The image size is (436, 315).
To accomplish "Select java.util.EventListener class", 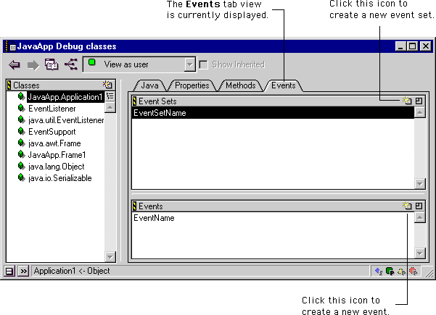I will [x=66, y=120].
